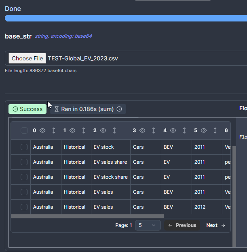247x252 pixels.
Task: Click the base_str parameter label
Action: (x=18, y=36)
